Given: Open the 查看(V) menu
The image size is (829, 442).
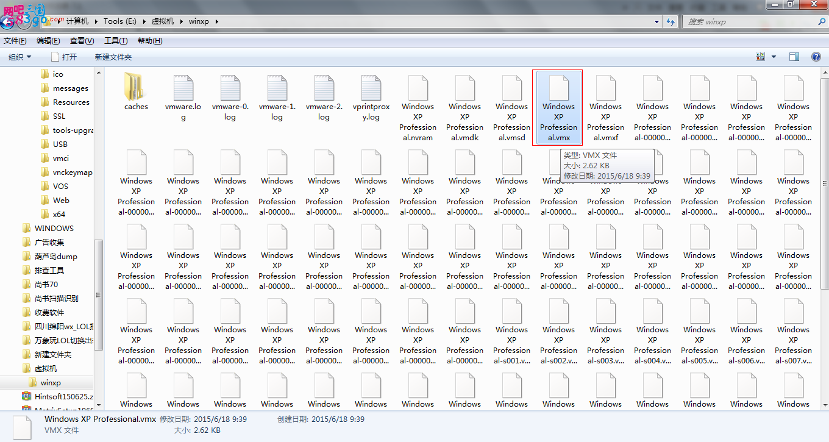Looking at the screenshot, I should (x=82, y=41).
